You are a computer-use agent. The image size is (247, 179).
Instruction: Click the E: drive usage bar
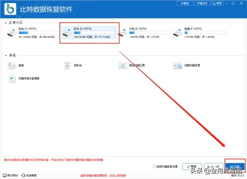[150, 33]
